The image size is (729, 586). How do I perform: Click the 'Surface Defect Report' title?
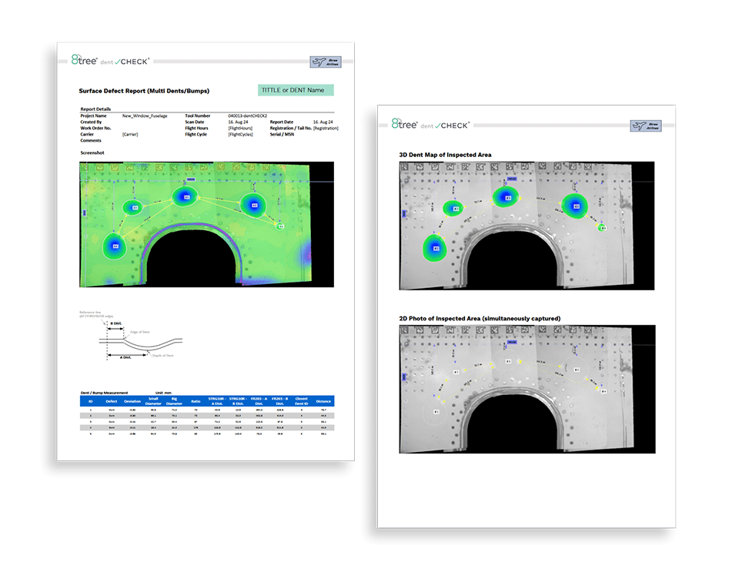[x=145, y=91]
